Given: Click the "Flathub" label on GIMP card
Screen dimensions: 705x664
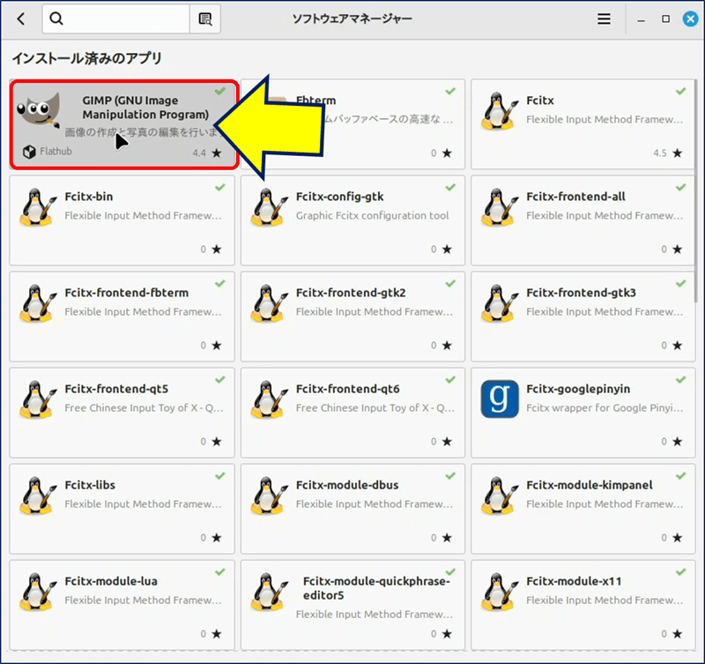Looking at the screenshot, I should 56,152.
